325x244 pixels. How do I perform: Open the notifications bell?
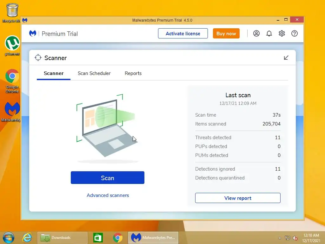269,33
